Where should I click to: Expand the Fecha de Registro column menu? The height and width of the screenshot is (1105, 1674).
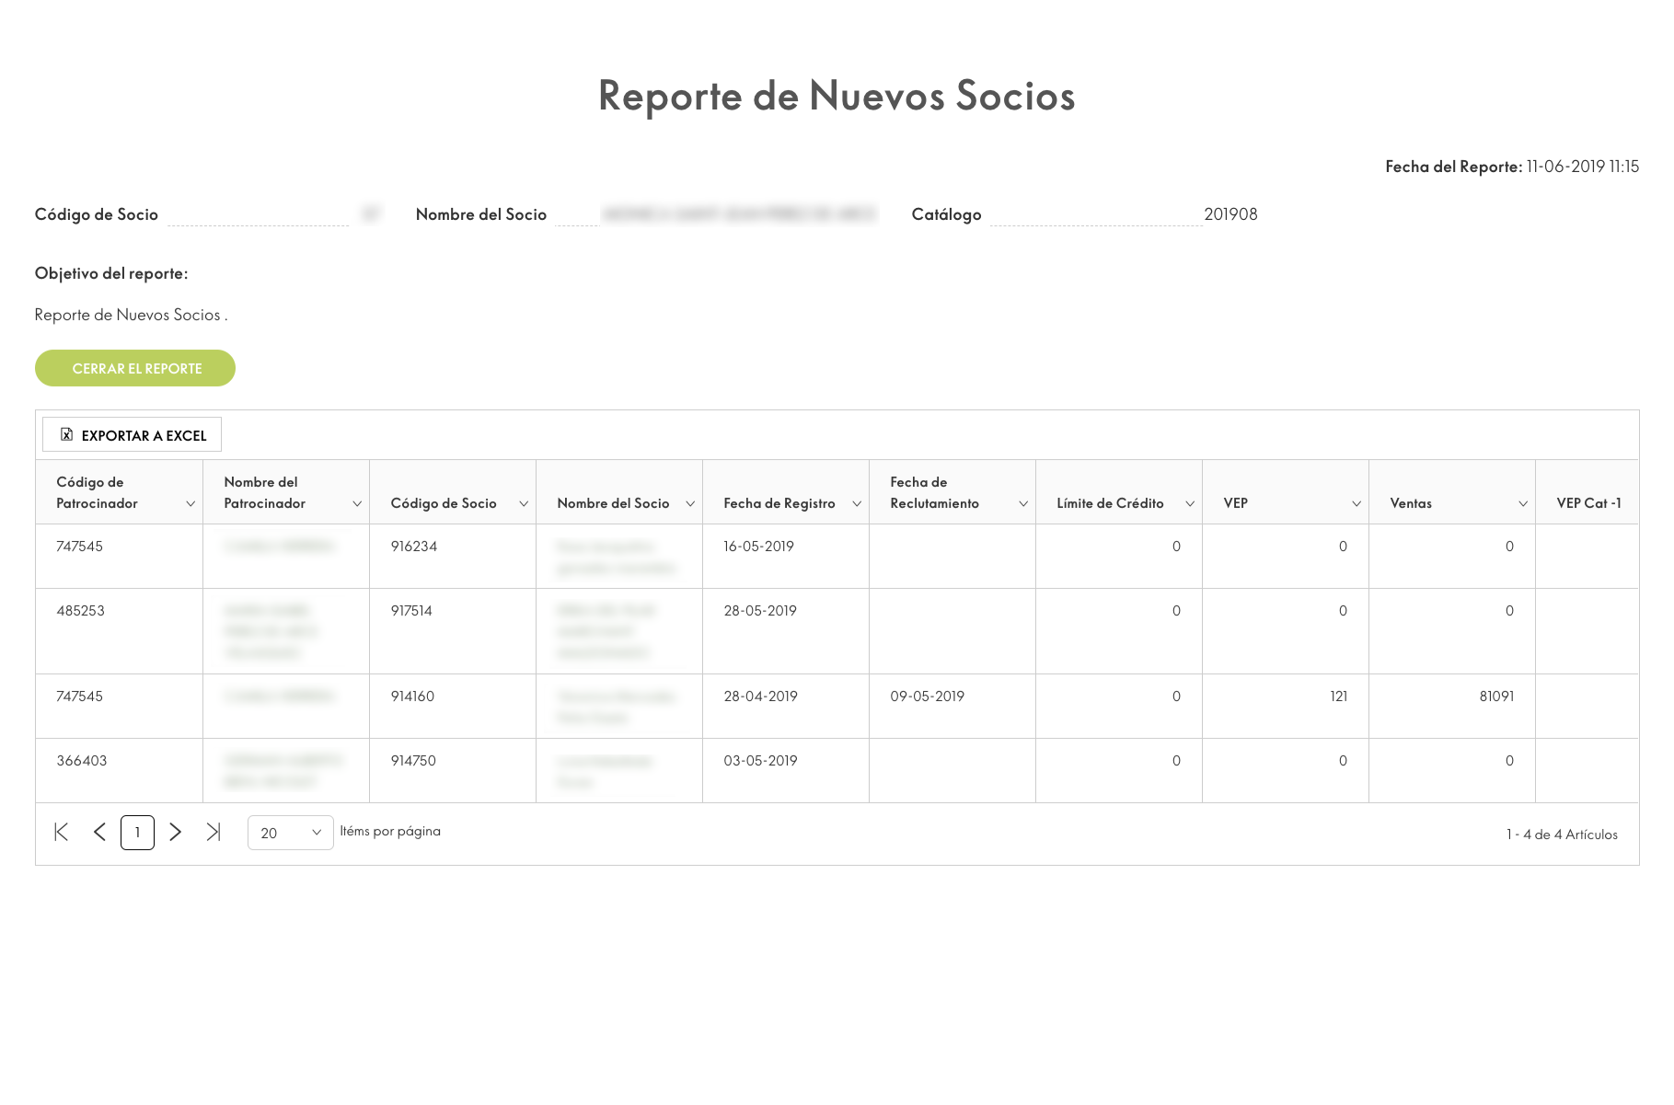(x=857, y=504)
